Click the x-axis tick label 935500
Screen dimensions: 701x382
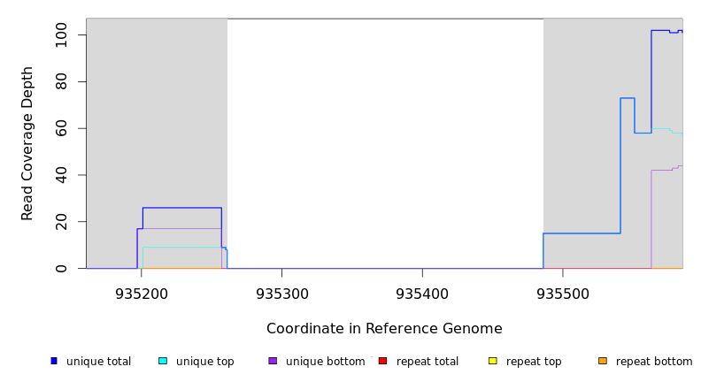[x=562, y=293]
